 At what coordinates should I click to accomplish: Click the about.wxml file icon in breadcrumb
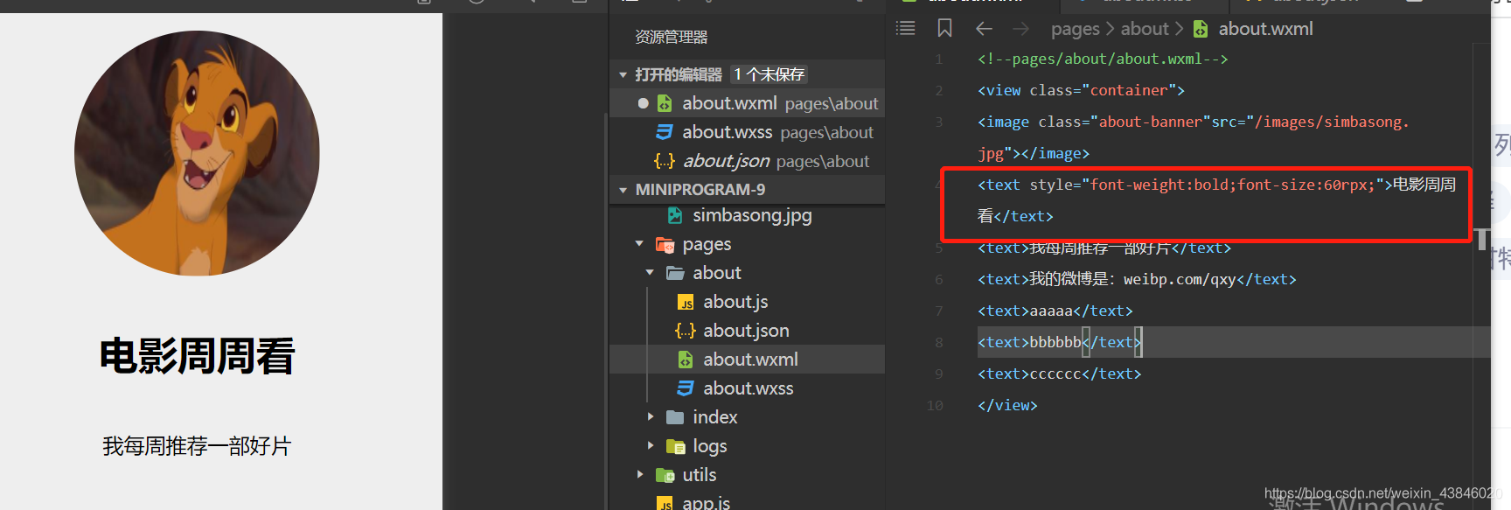(x=1201, y=29)
